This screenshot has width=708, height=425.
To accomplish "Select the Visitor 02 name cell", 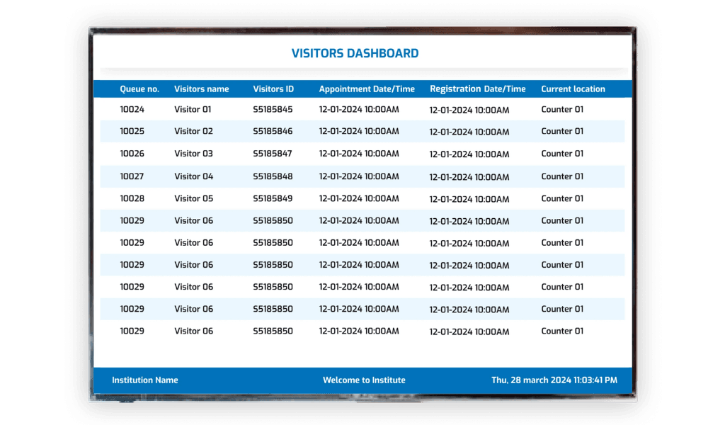I will (x=193, y=131).
